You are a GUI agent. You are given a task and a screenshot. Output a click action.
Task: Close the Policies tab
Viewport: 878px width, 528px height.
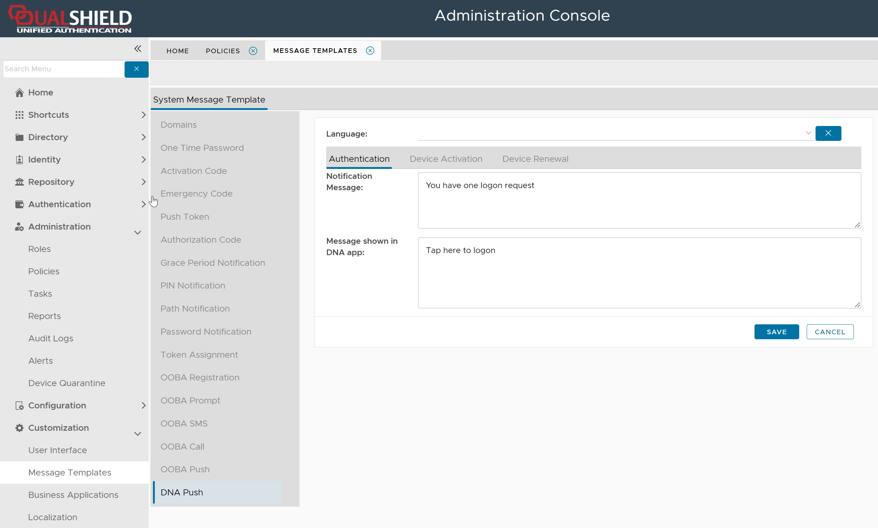click(253, 51)
